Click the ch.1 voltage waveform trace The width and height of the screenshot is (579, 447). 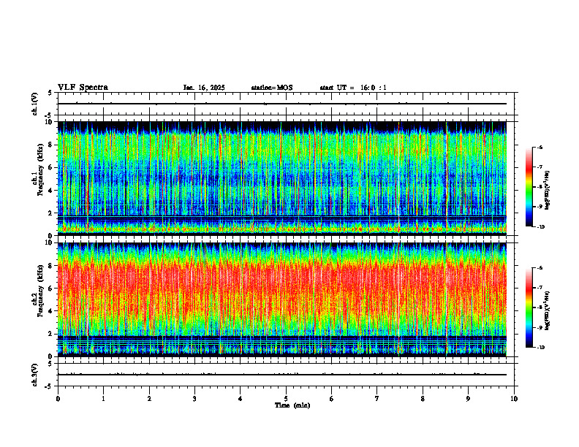(x=282, y=104)
